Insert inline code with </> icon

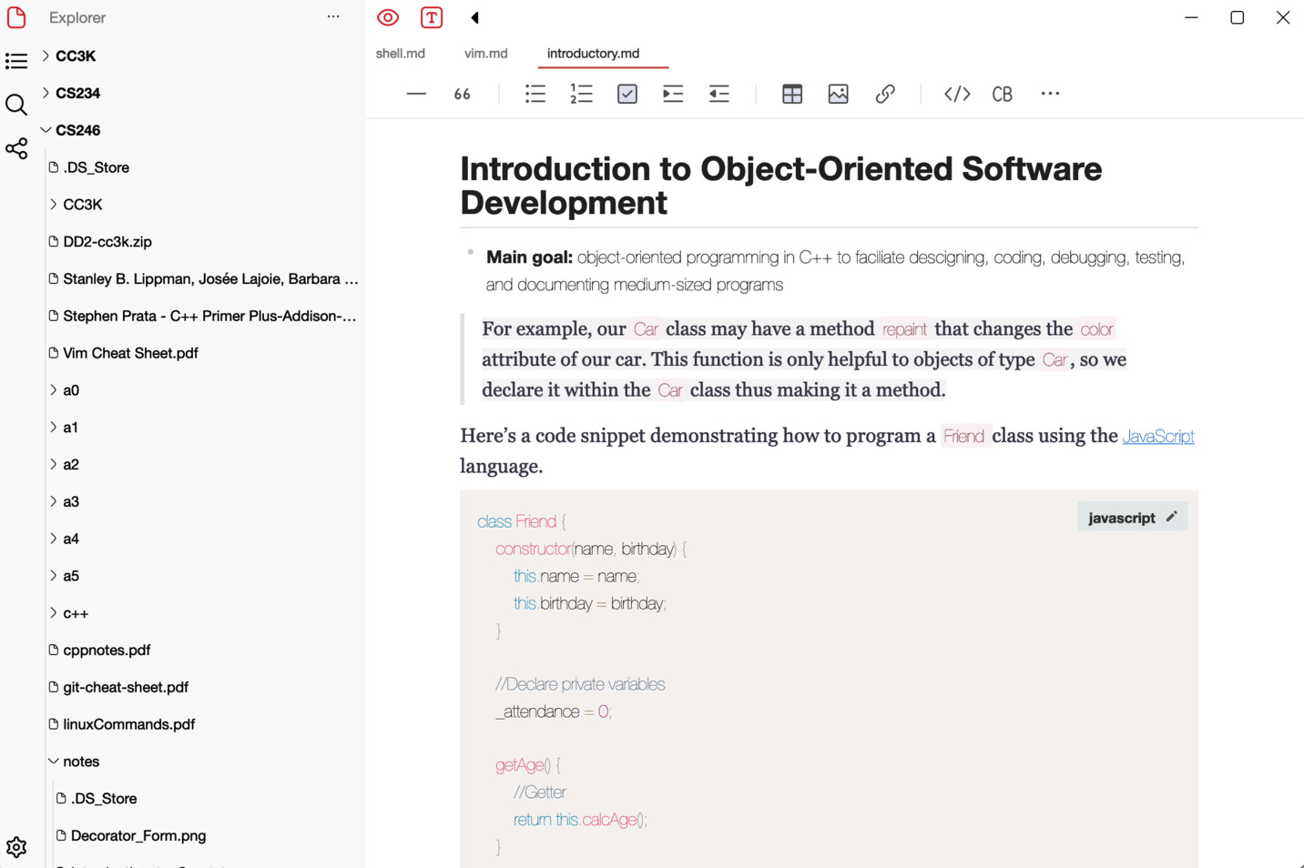coord(957,94)
